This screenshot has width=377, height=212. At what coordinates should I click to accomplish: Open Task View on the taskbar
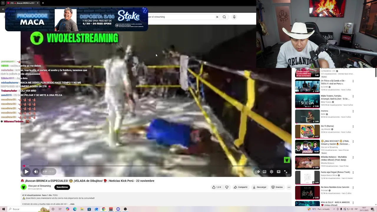click(x=60, y=209)
